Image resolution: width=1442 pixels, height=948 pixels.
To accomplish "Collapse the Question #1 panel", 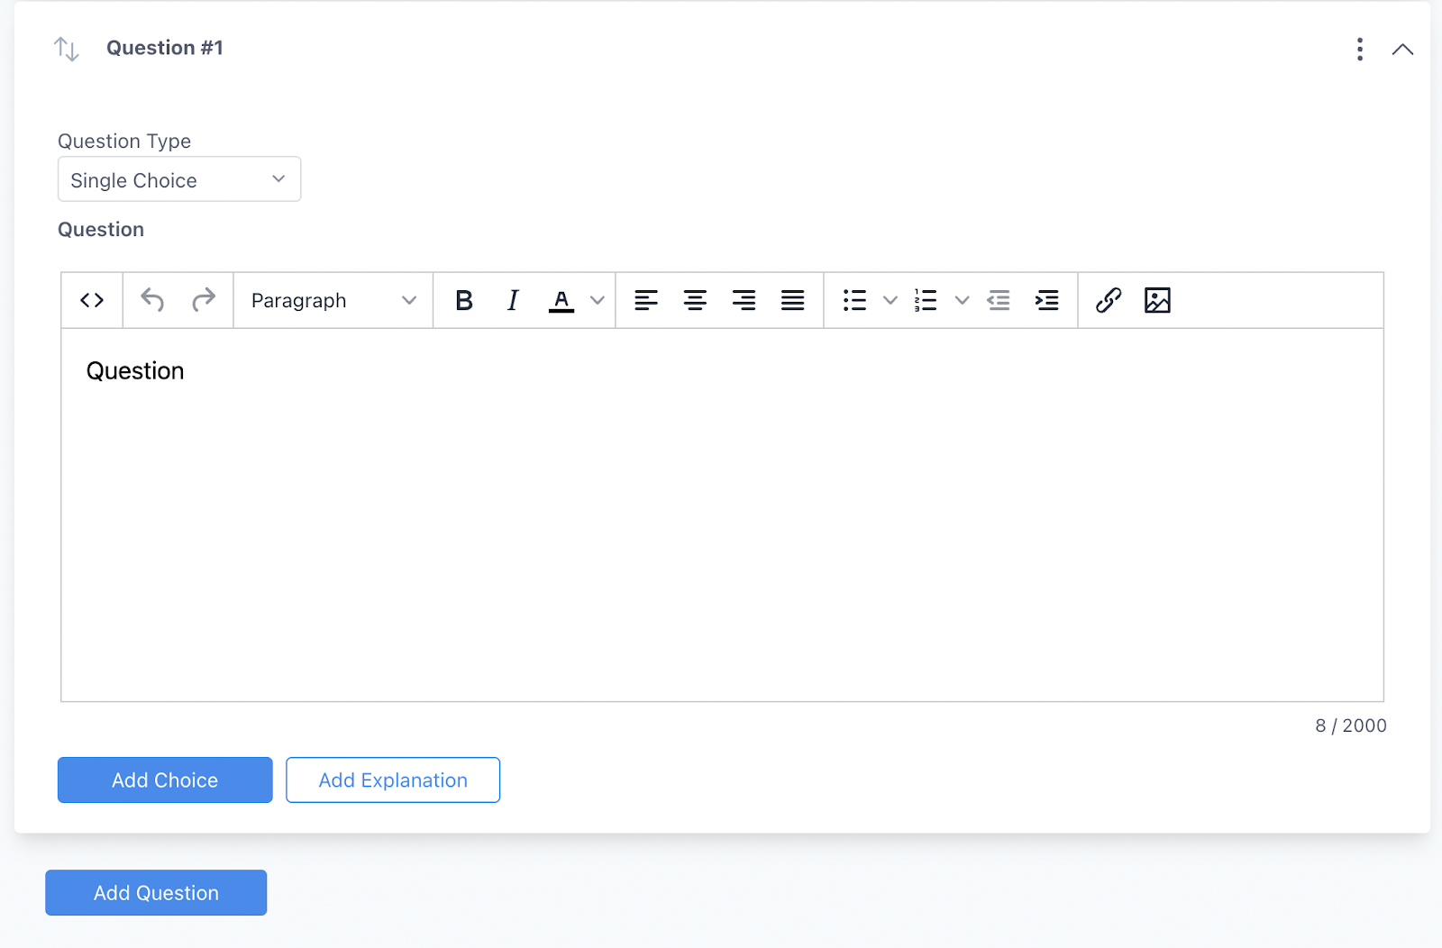I will [x=1402, y=50].
